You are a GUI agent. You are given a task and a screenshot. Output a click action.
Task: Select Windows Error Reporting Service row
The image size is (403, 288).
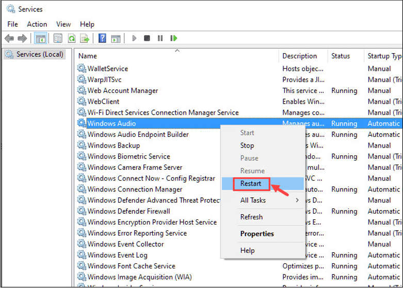click(x=137, y=233)
